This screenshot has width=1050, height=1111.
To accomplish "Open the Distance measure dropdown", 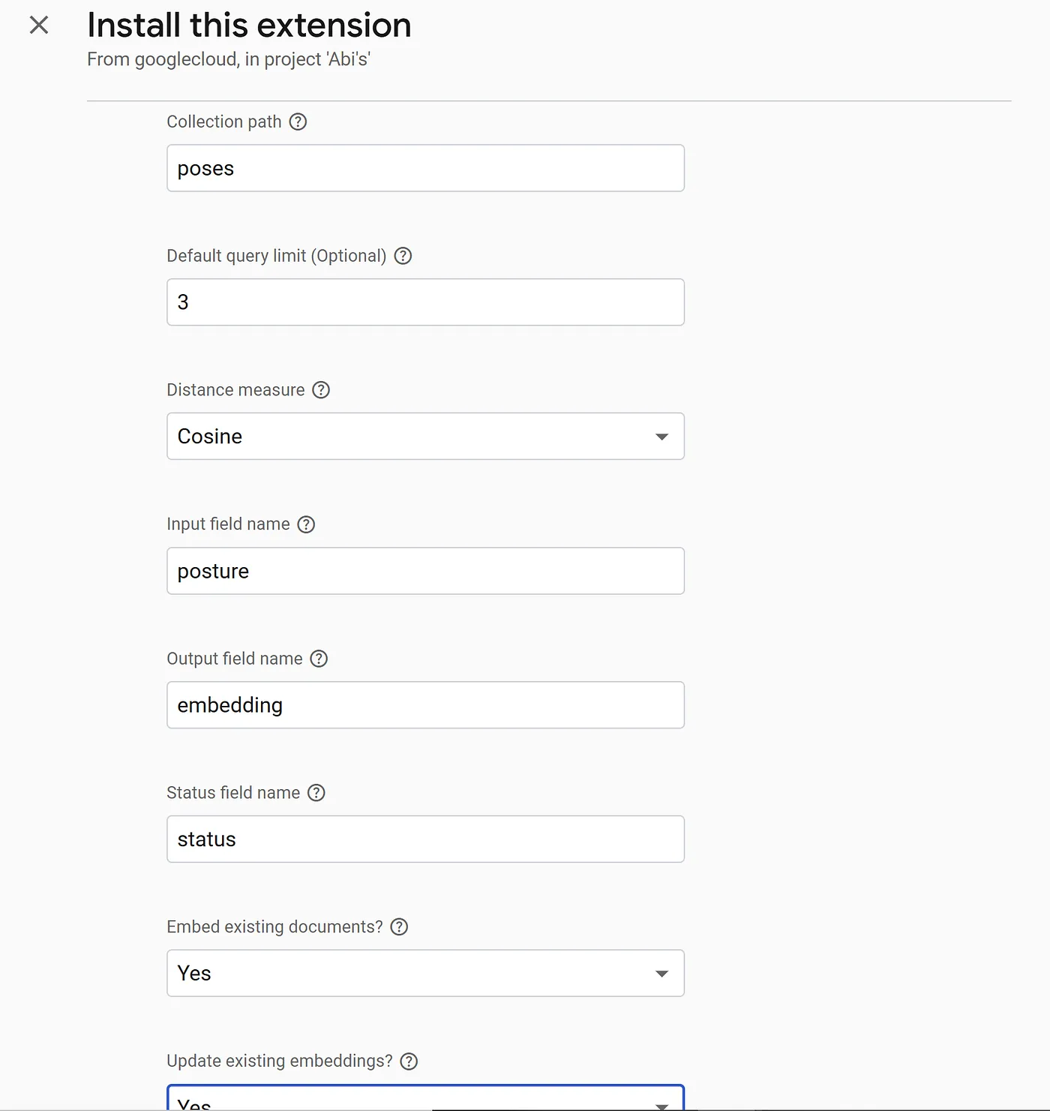I will point(425,436).
